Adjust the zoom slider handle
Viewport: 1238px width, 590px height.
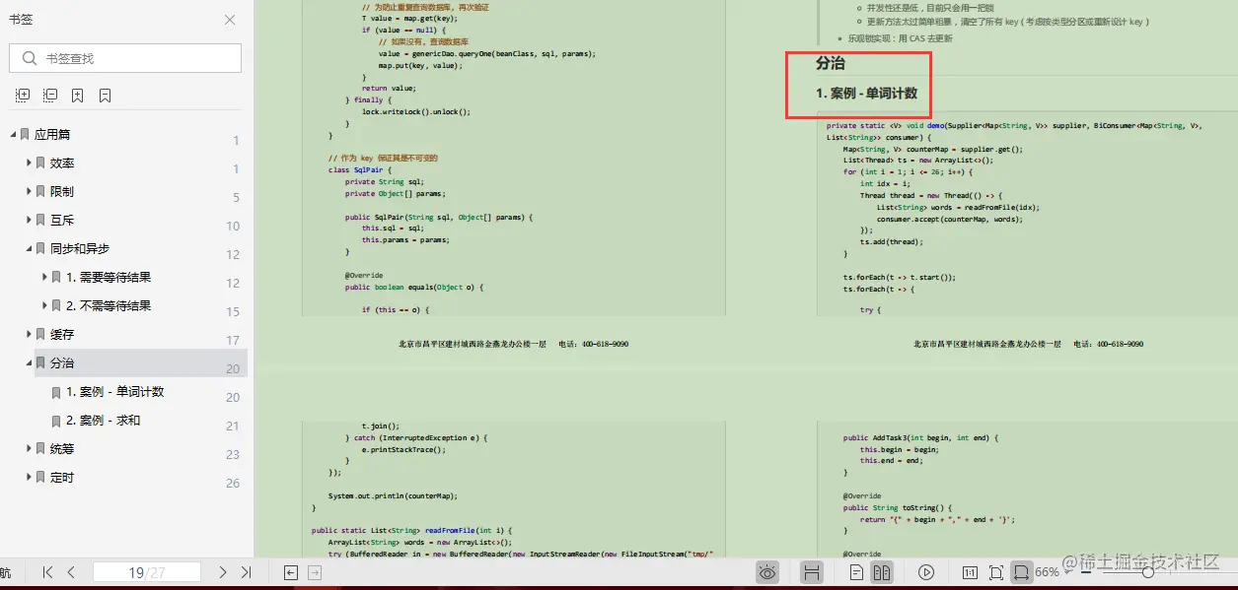point(1148,572)
